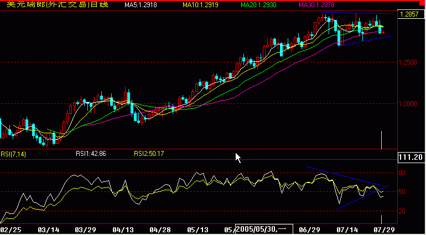Click the 1.2000 price axis label
Image resolution: width=426 pixels, height=235 pixels.
(x=408, y=104)
